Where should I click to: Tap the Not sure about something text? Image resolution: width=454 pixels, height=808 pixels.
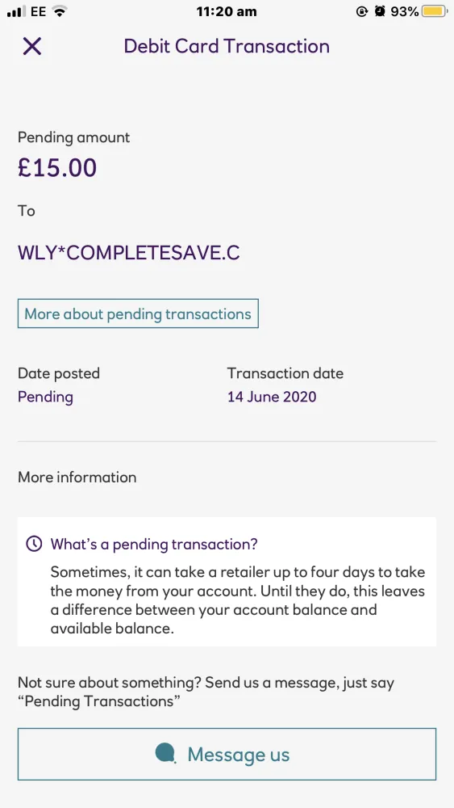click(206, 692)
